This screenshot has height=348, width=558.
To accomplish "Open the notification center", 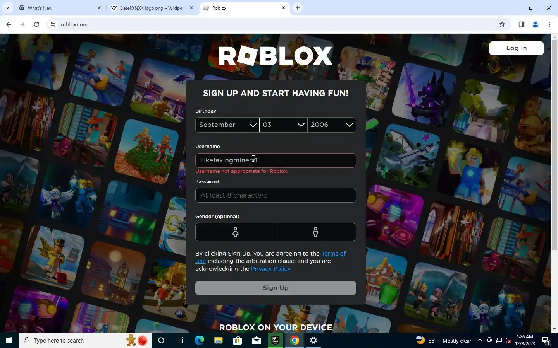I will point(546,340).
